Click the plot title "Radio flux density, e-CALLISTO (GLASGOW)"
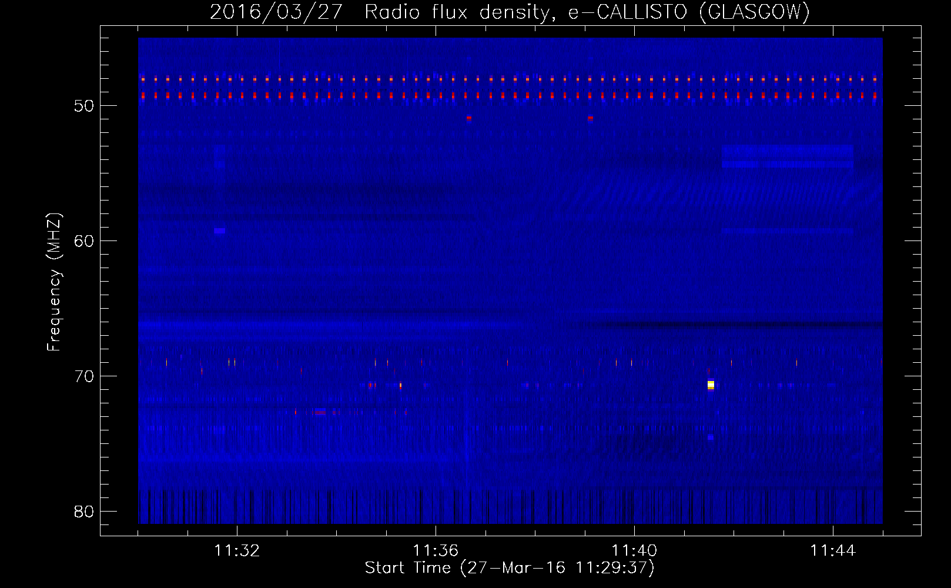The width and height of the screenshot is (951, 588). [x=587, y=12]
